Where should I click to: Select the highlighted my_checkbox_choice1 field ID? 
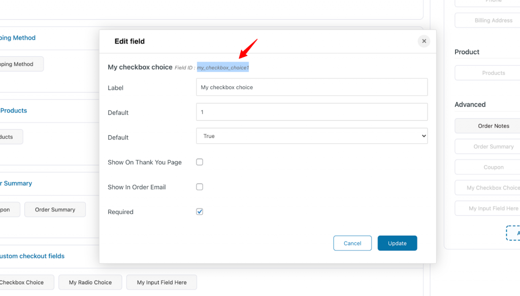pos(223,67)
